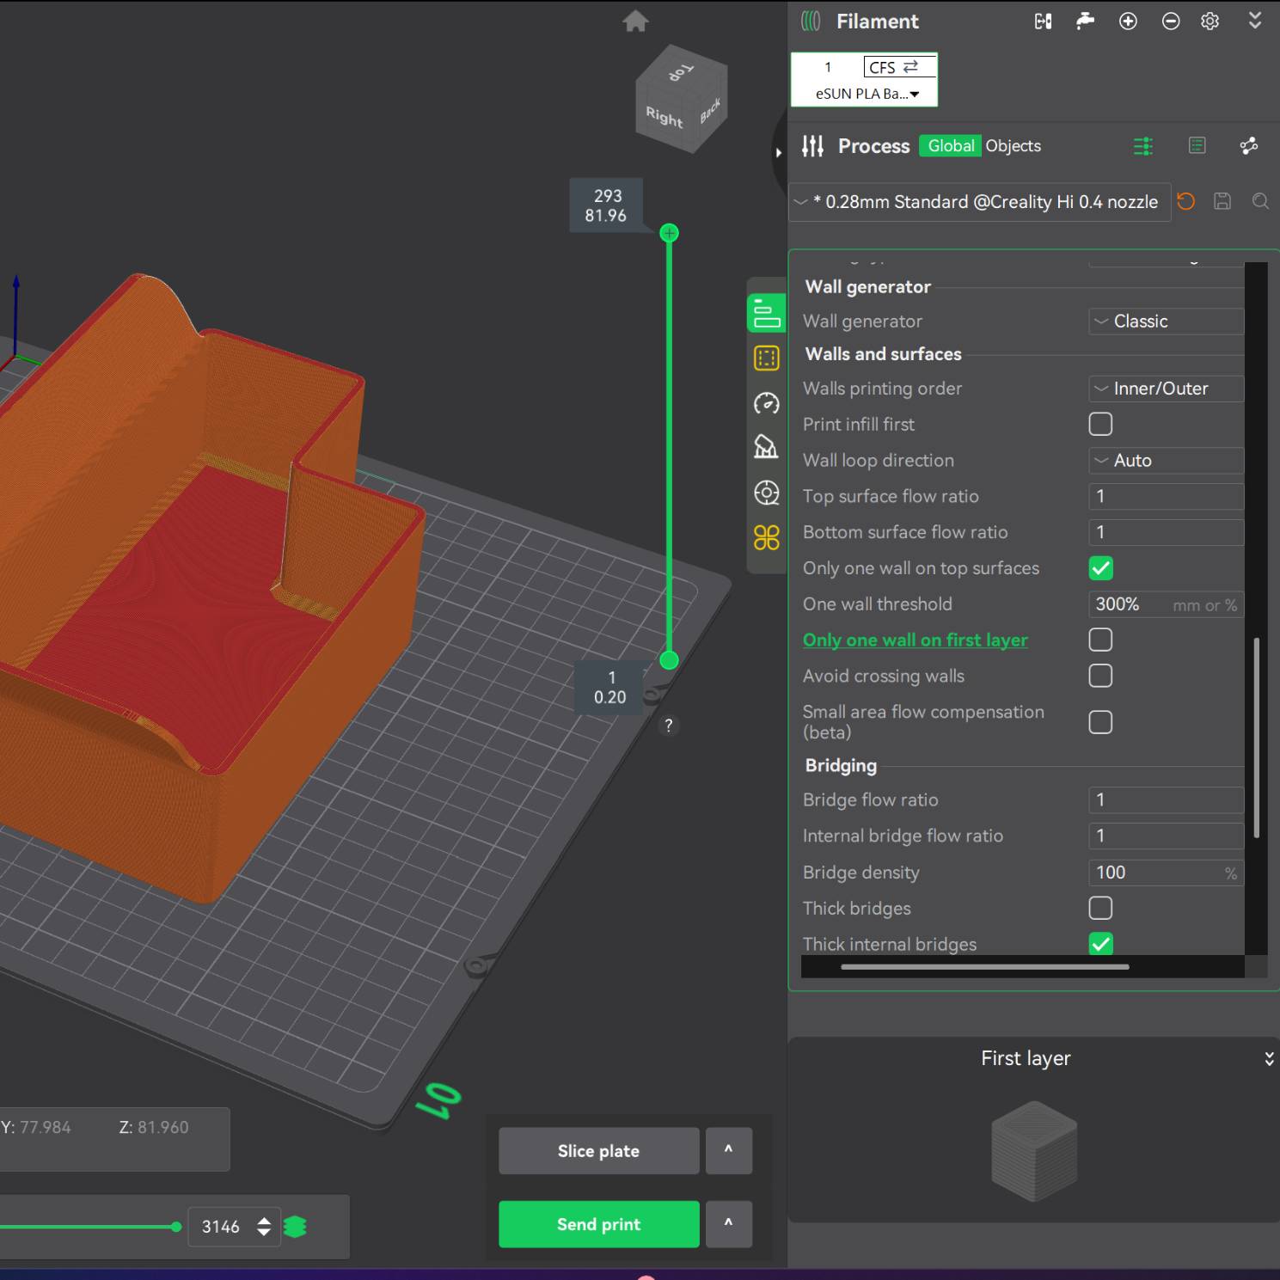Disable Only one wall on top surfaces
Image resolution: width=1280 pixels, height=1280 pixels.
click(1100, 567)
